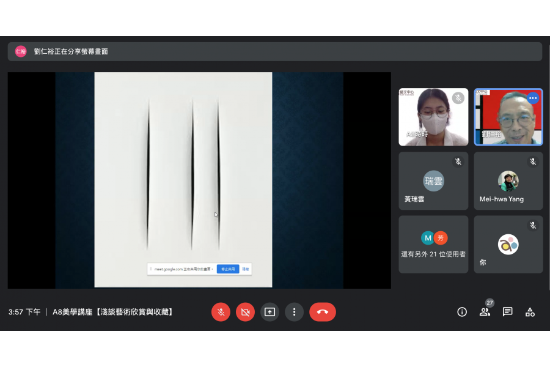This screenshot has width=550, height=367.
Task: Click the 瑞雲 round avatar
Action: click(433, 181)
